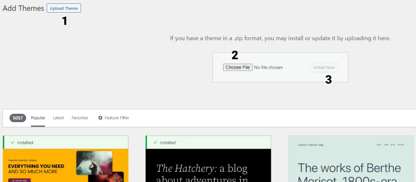Switch to the Latest themes tab
The height and width of the screenshot is (182, 416).
(59, 118)
